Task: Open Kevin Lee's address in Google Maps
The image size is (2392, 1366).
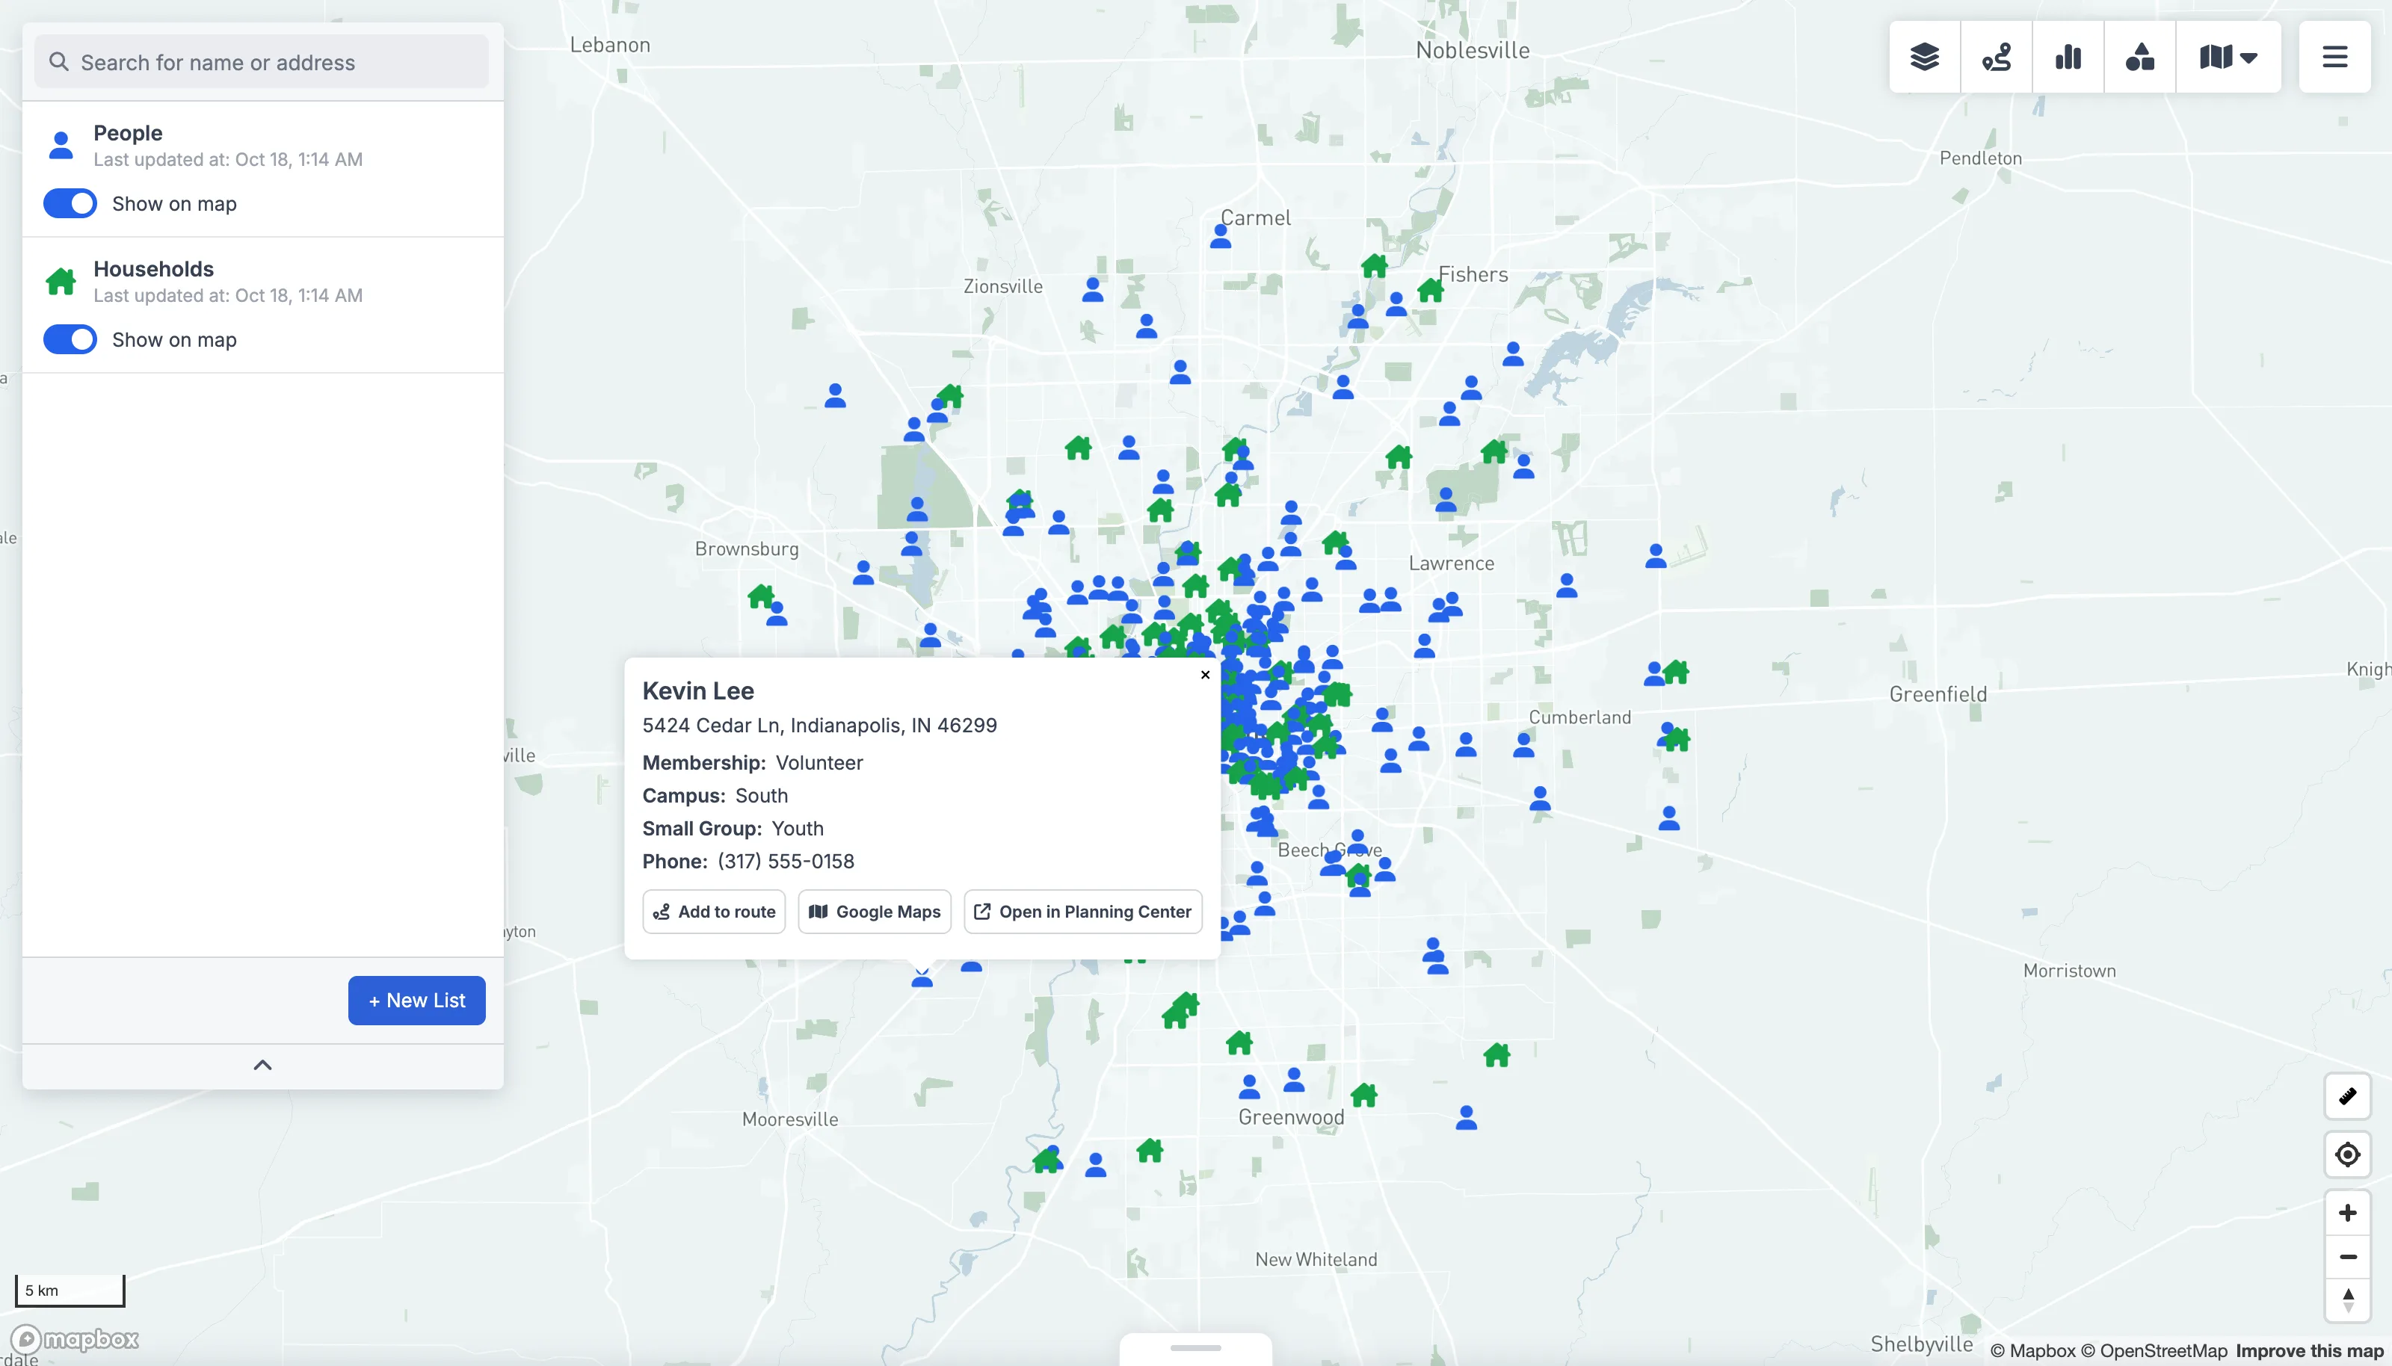Action: (x=875, y=912)
